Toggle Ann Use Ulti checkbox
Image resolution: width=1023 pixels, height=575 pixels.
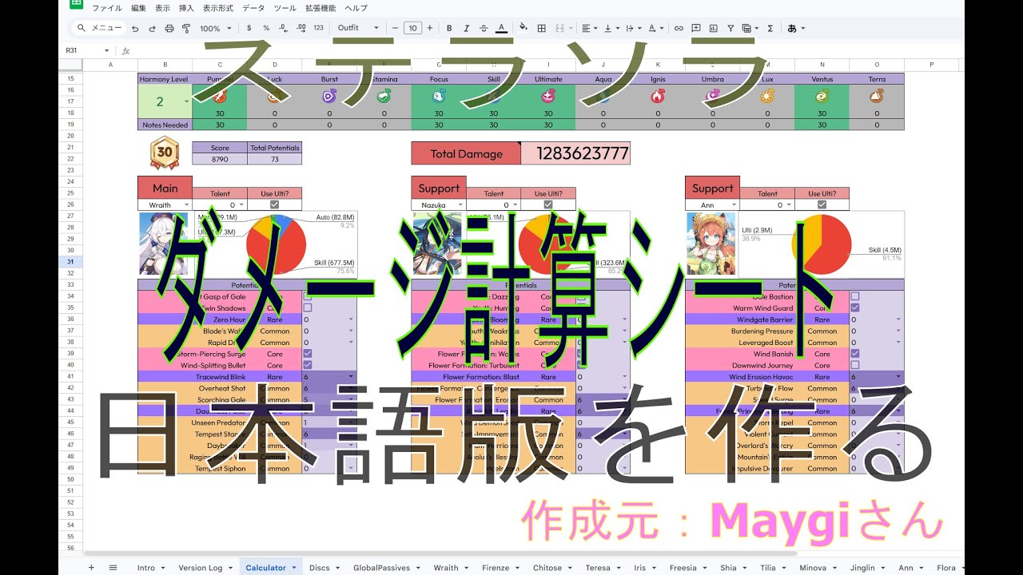tap(822, 205)
